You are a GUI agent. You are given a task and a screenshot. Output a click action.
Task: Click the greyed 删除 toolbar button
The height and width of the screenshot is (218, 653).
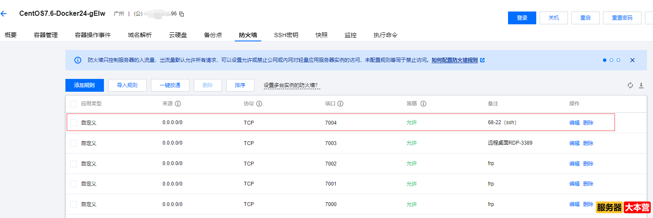click(x=208, y=85)
